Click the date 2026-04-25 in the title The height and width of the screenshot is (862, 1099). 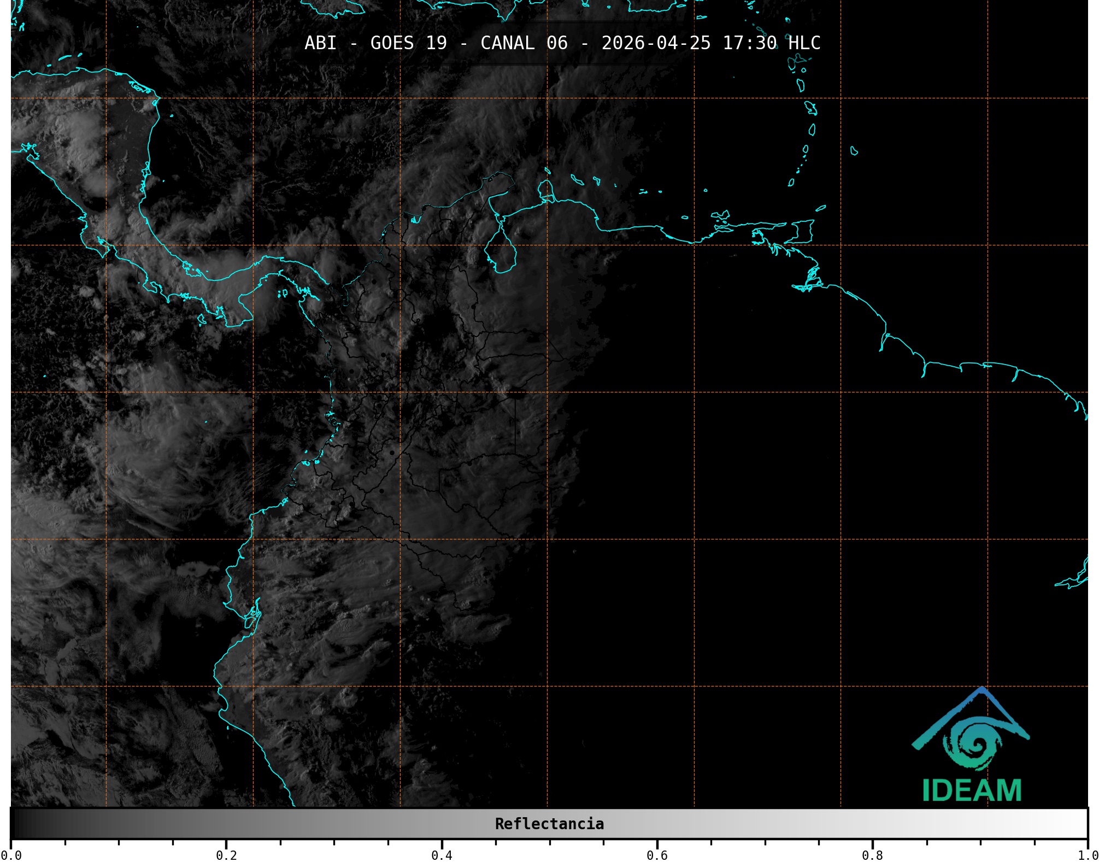pyautogui.click(x=656, y=43)
